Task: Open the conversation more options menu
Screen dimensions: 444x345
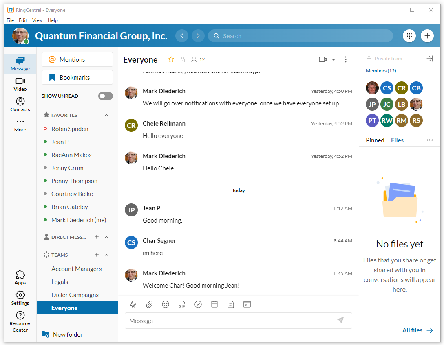Action: click(345, 59)
